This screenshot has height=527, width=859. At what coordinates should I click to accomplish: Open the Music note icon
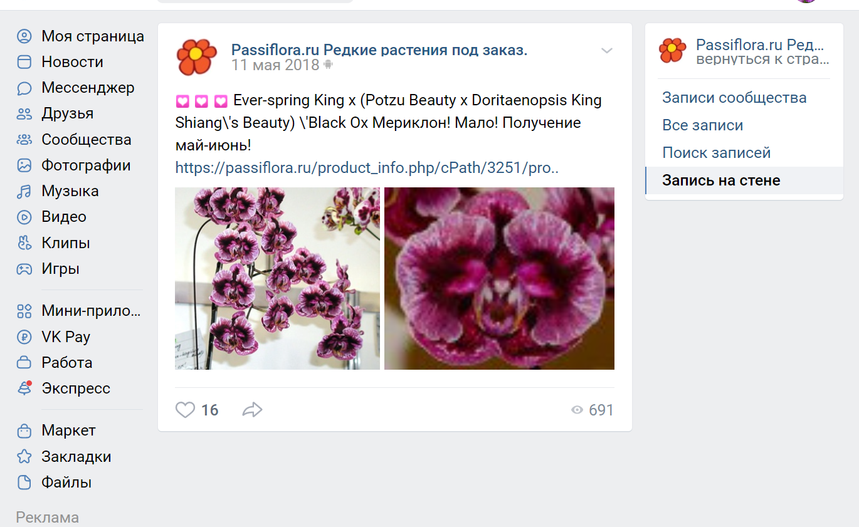click(x=24, y=191)
